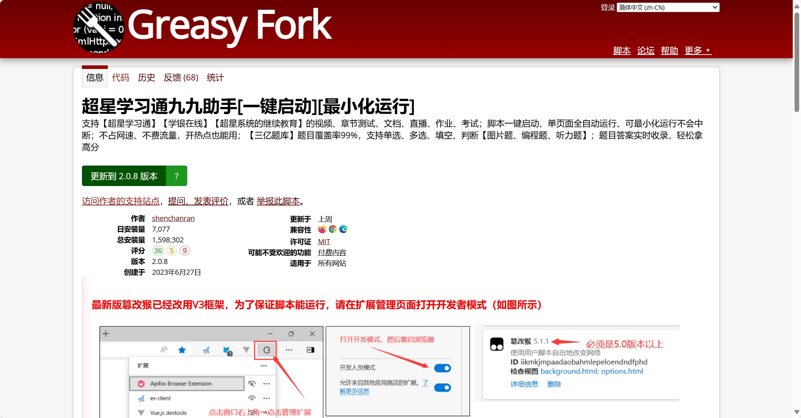Viewport: 801px width, 418px height.
Task: Switch to the 代码 tab
Action: coord(121,78)
